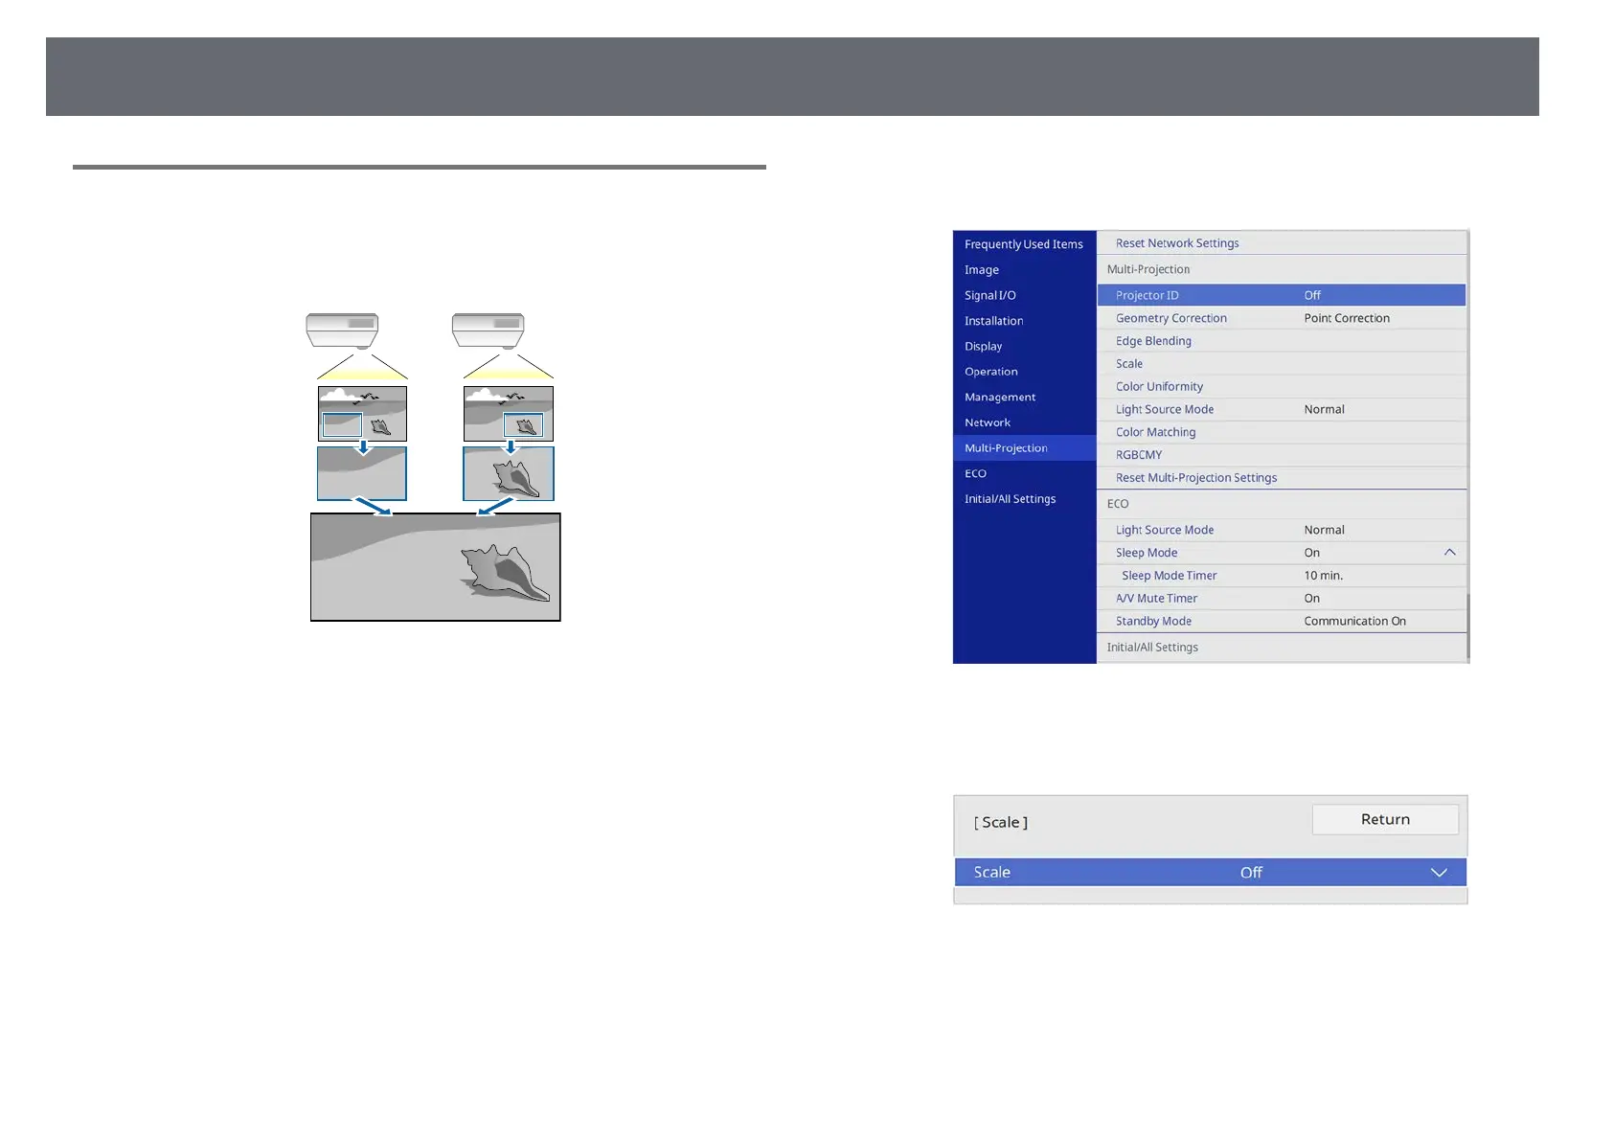Viewport: 1613px width, 1140px height.
Task: Open the Color Uniformity setting
Action: pyautogui.click(x=1281, y=387)
